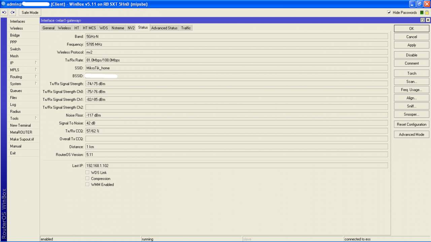Click the Apply button
Screen dimensions: 431x242
pyautogui.click(x=411, y=45)
